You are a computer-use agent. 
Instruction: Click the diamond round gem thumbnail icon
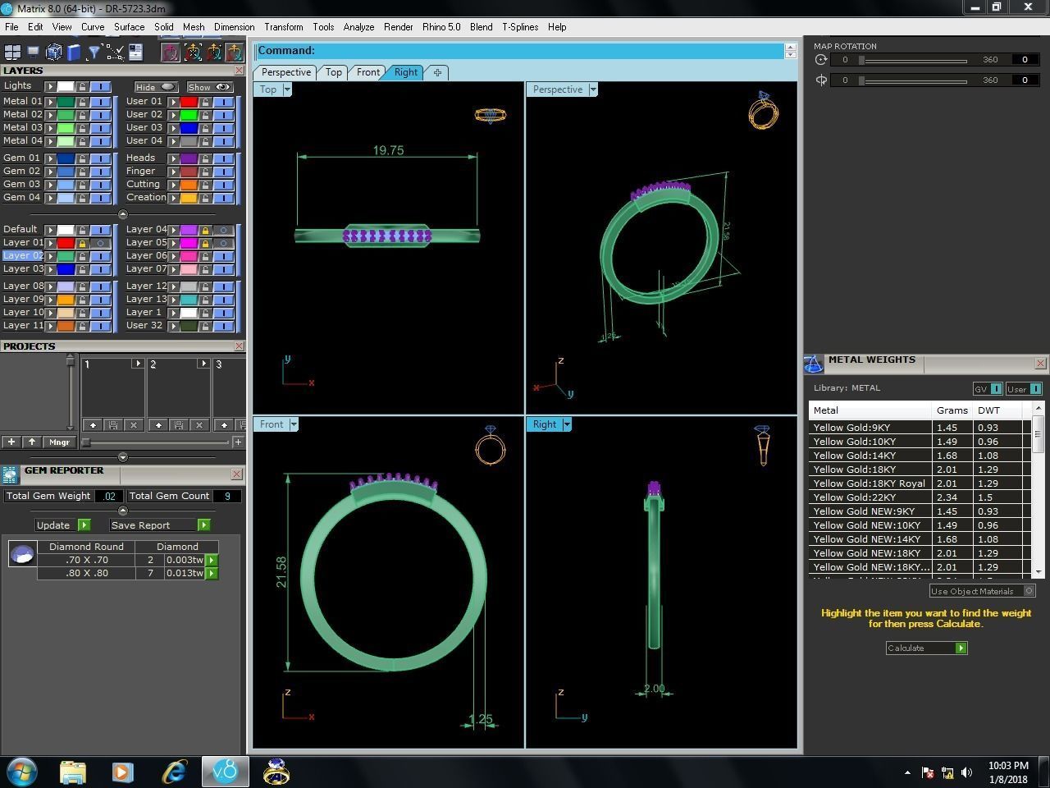[x=22, y=554]
